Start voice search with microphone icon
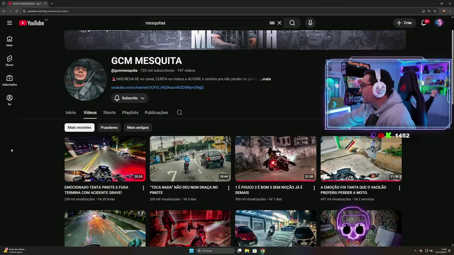This screenshot has width=454, height=255. [x=310, y=23]
